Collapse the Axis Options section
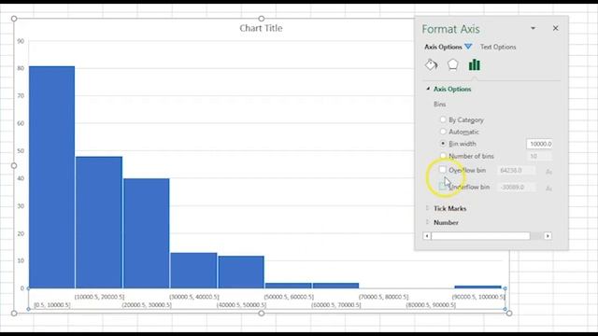The width and height of the screenshot is (598, 336). point(428,89)
